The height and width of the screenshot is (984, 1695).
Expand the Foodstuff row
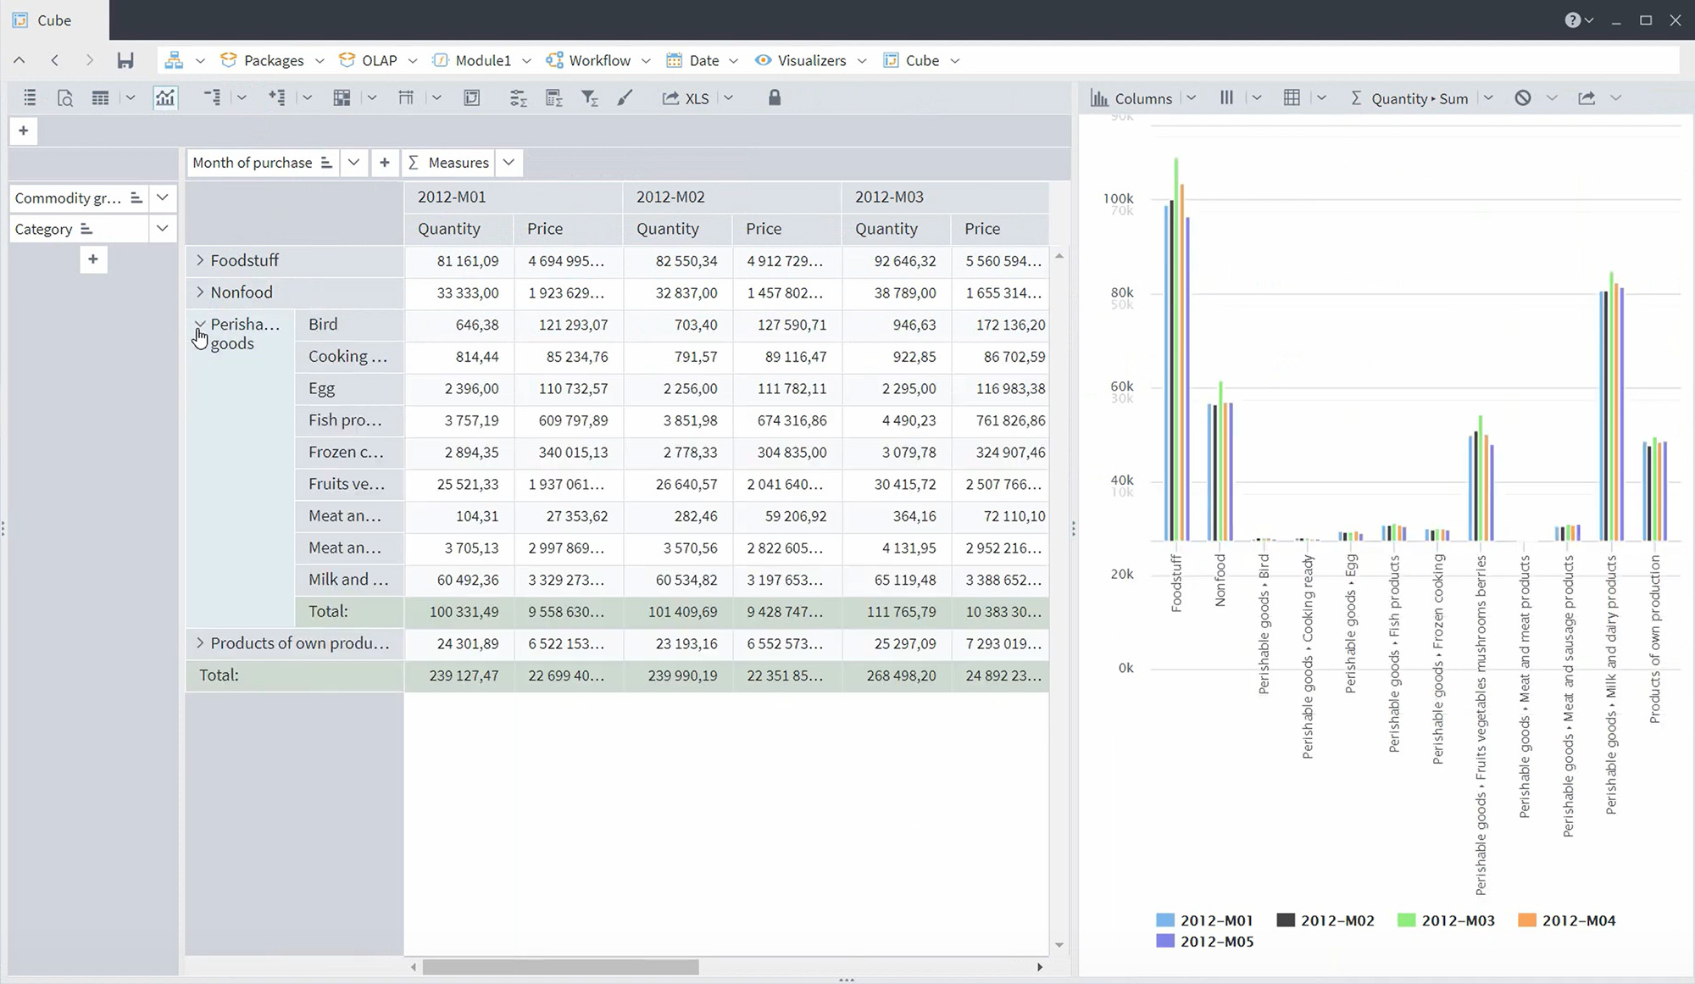coord(200,260)
